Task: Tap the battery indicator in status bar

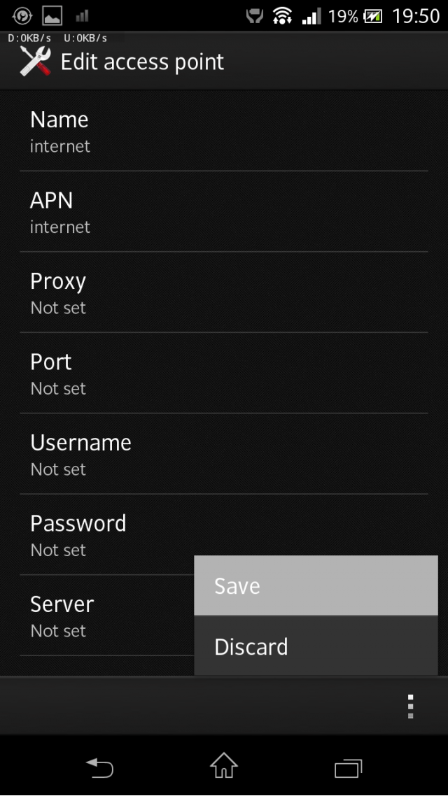Action: coord(372,16)
